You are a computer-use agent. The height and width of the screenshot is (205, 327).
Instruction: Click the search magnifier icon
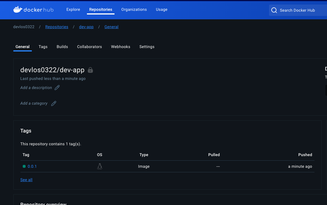pyautogui.click(x=274, y=10)
